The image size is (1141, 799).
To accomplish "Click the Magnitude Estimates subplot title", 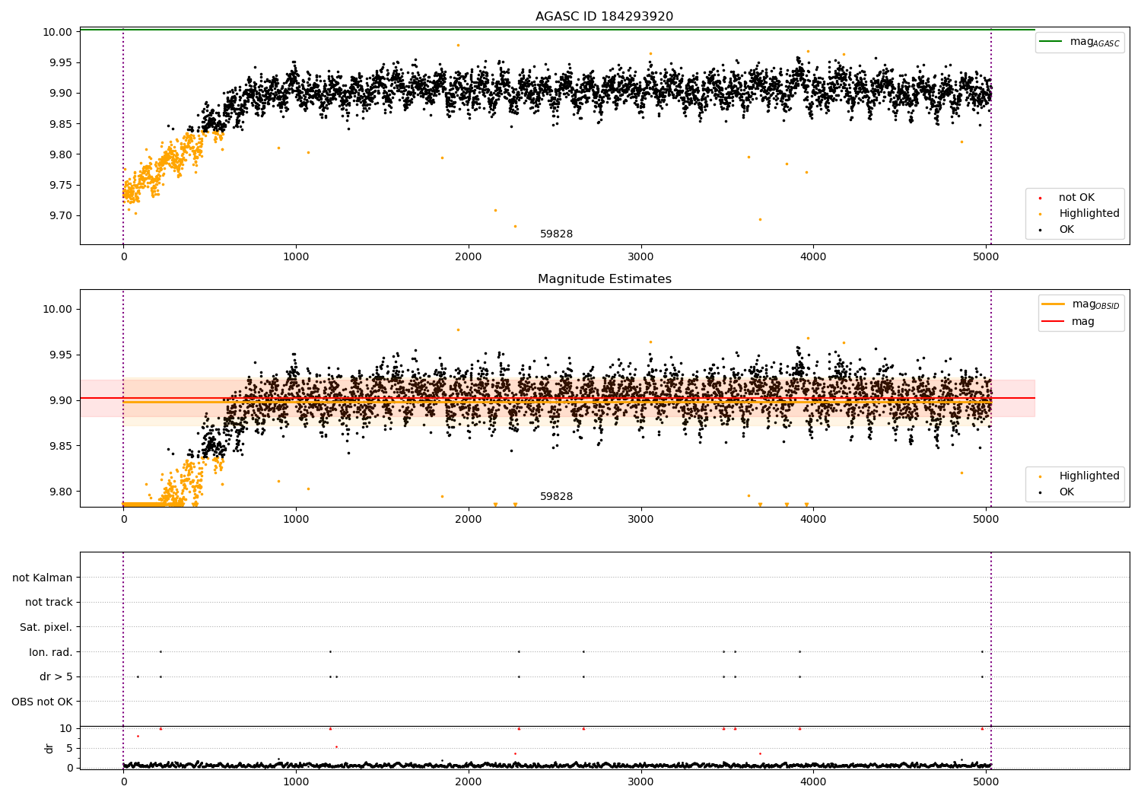I will (x=604, y=279).
